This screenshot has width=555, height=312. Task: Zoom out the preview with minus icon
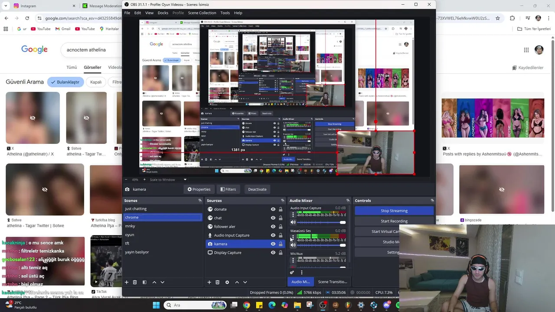pos(126,179)
